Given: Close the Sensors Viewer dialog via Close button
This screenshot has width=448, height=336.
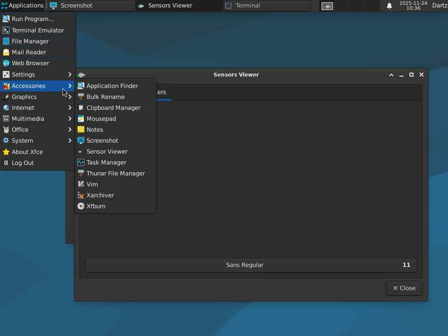Looking at the screenshot, I should click(x=404, y=288).
